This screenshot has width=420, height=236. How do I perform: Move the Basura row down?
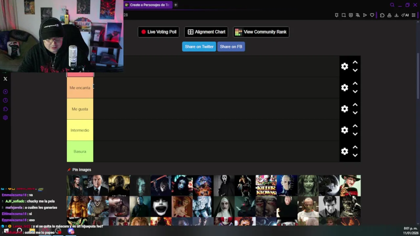point(355,155)
